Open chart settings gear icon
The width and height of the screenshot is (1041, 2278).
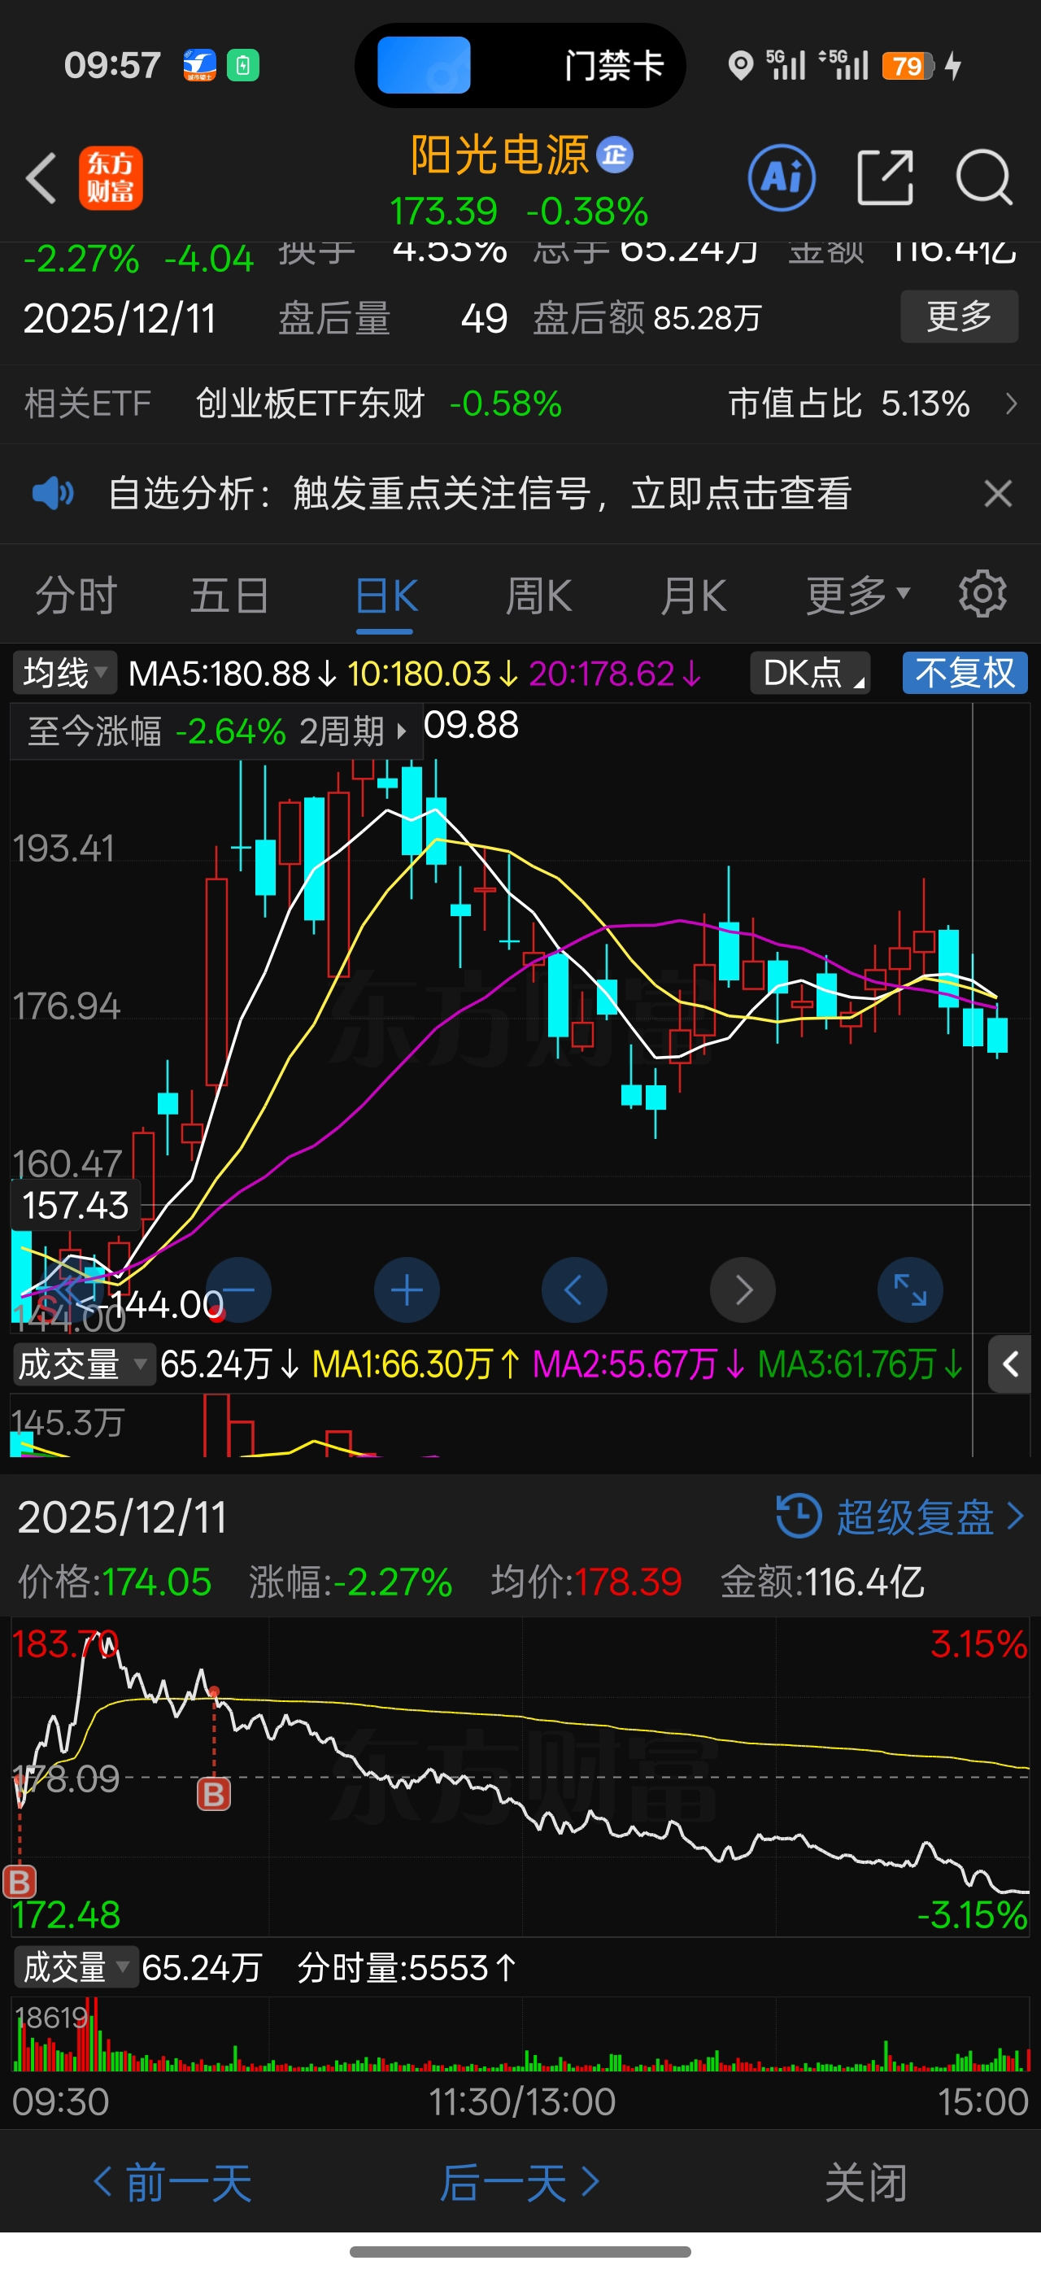click(982, 594)
